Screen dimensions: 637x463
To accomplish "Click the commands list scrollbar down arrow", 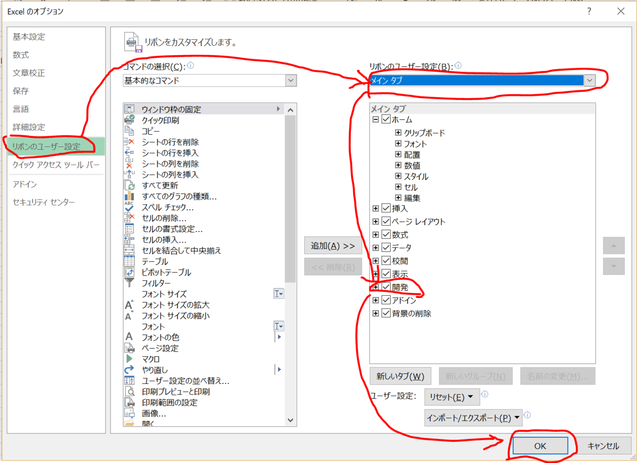I will pyautogui.click(x=290, y=420).
